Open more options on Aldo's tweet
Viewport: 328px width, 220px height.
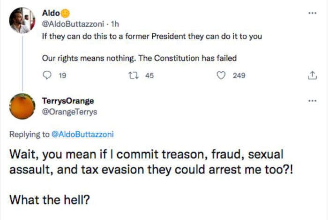[x=312, y=13]
